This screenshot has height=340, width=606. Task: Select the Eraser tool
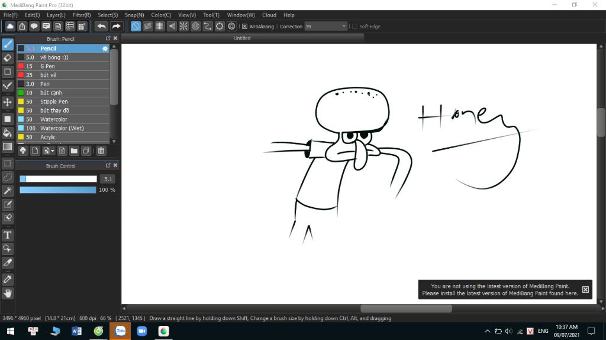pos(7,58)
